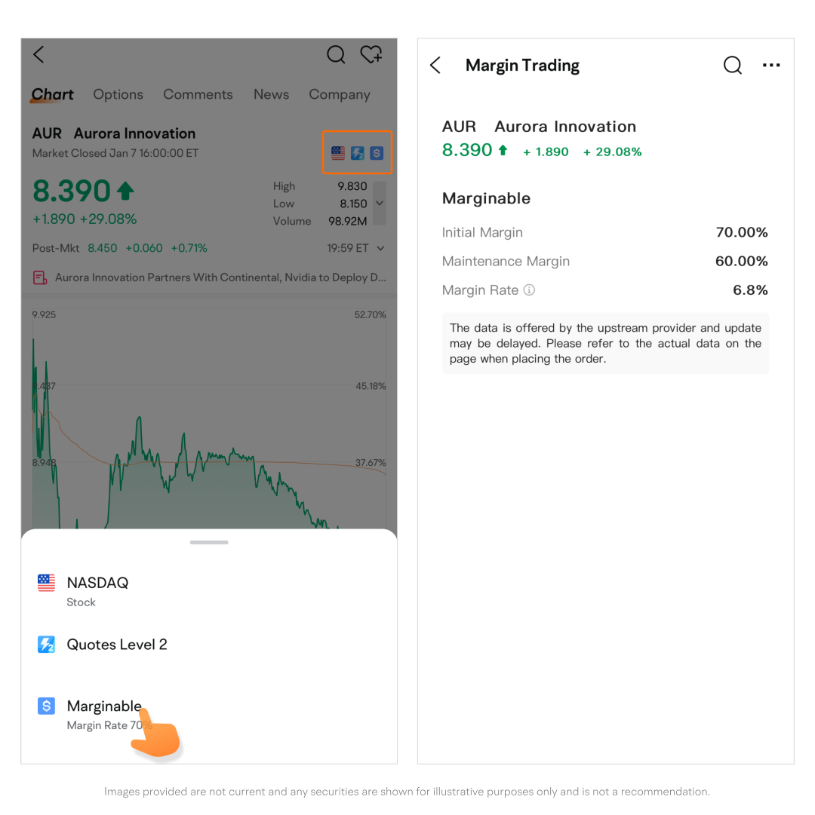The width and height of the screenshot is (815, 815).
Task: Open search on Margin Trading page
Action: pos(732,66)
